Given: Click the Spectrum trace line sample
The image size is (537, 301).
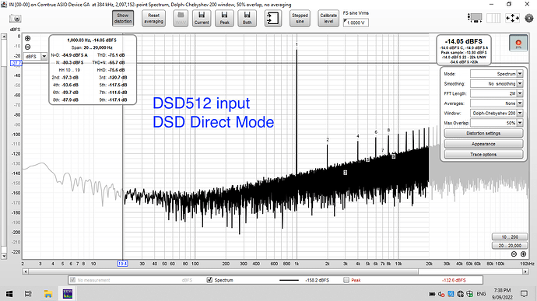Looking at the screenshot, I should click(289, 280).
